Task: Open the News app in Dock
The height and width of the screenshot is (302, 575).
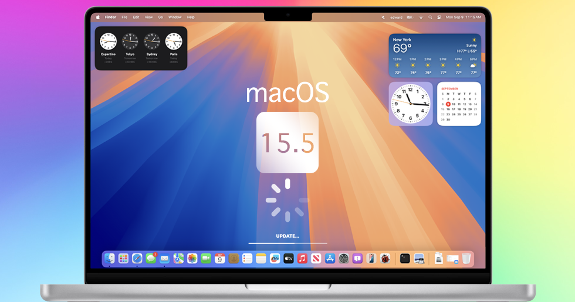Action: click(316, 259)
